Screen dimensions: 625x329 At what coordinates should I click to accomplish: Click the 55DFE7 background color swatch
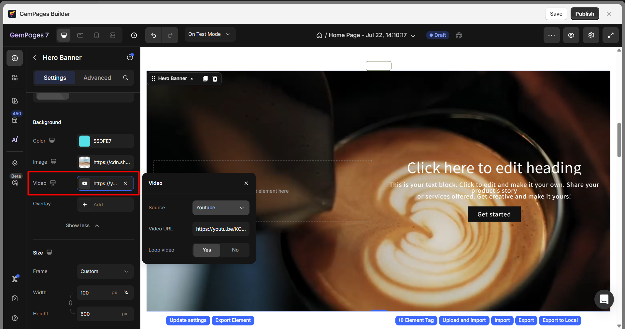(x=85, y=141)
